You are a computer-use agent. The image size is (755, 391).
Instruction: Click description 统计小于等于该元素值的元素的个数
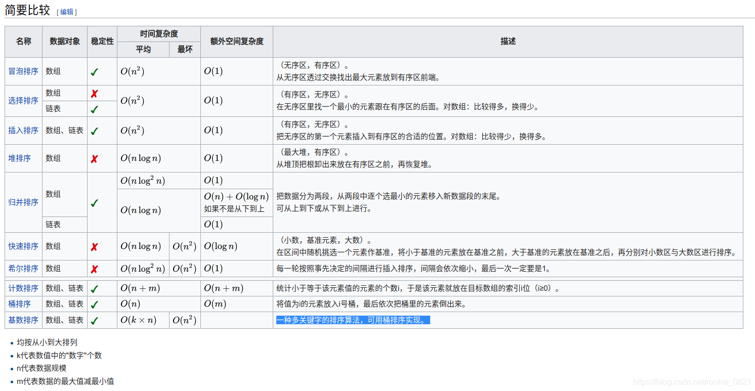click(418, 288)
